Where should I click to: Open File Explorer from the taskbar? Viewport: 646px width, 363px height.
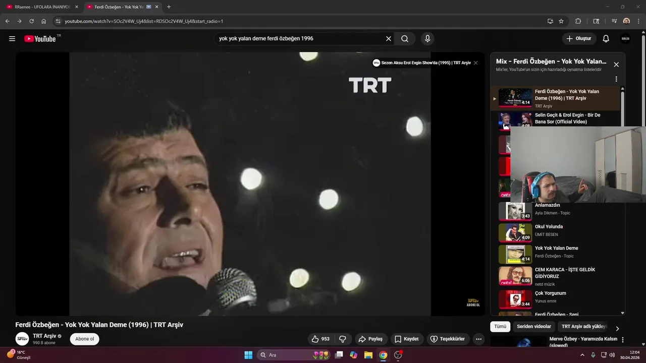coord(368,355)
